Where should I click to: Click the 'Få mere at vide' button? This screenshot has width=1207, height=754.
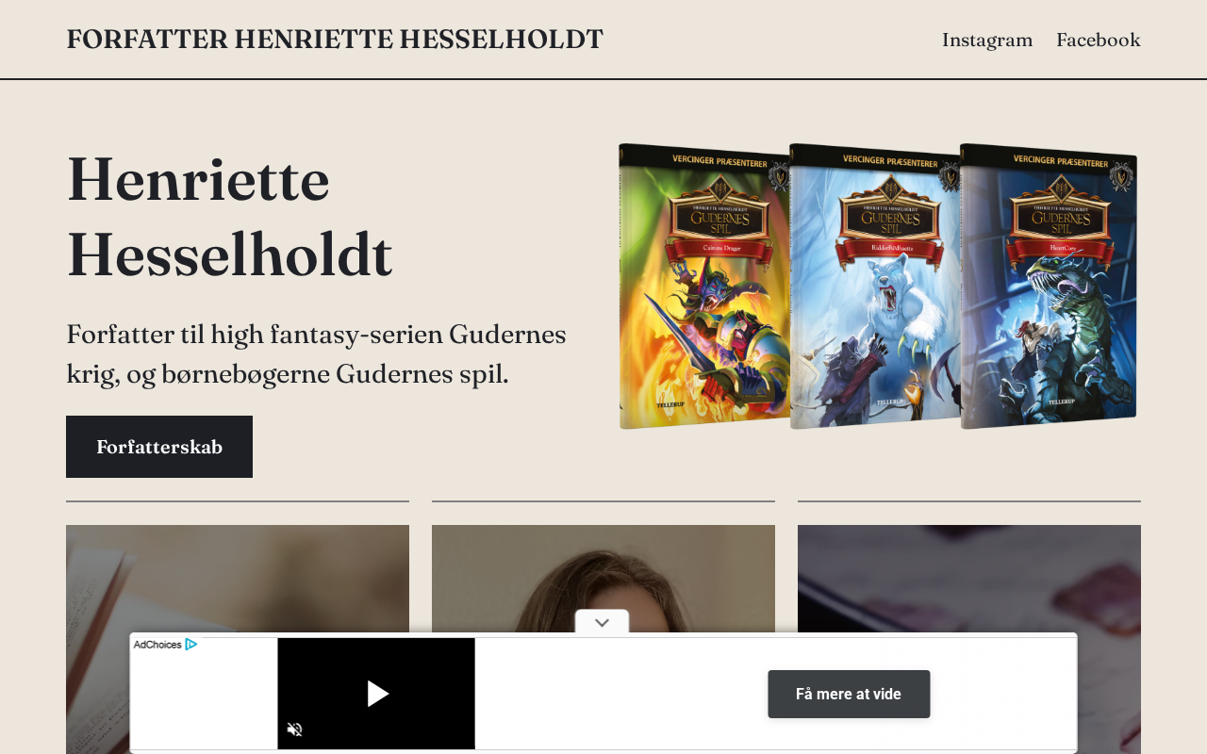849,694
